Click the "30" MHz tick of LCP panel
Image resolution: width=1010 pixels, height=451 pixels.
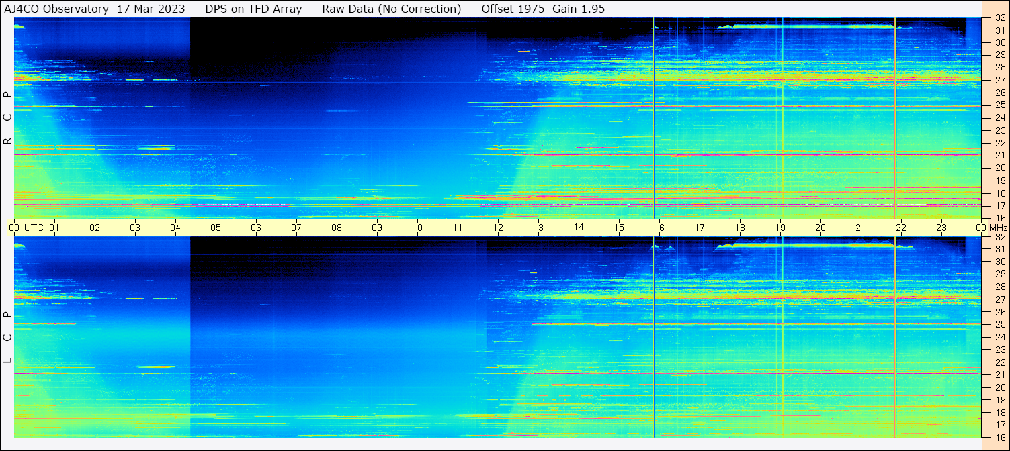(999, 262)
